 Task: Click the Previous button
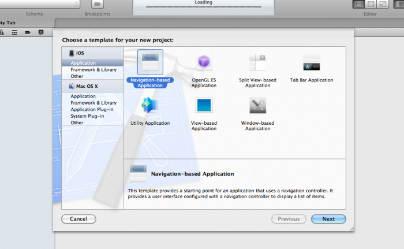point(289,219)
